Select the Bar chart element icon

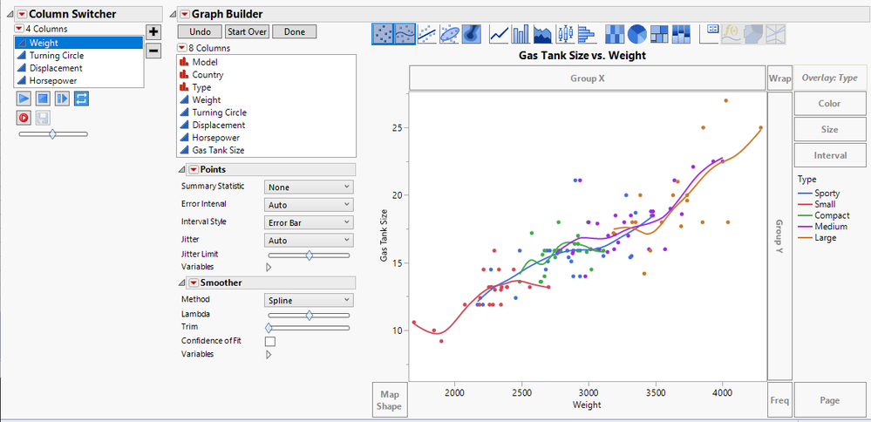coord(521,34)
